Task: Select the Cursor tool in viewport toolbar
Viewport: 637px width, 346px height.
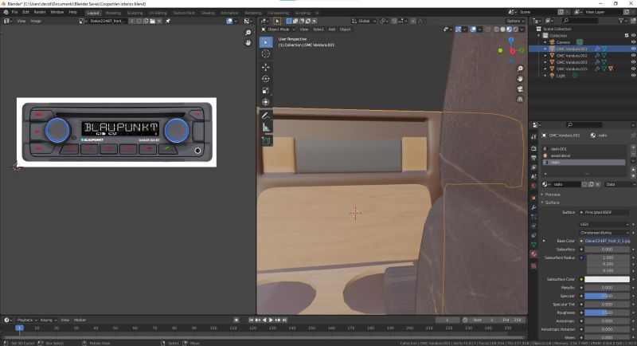Action: point(266,54)
